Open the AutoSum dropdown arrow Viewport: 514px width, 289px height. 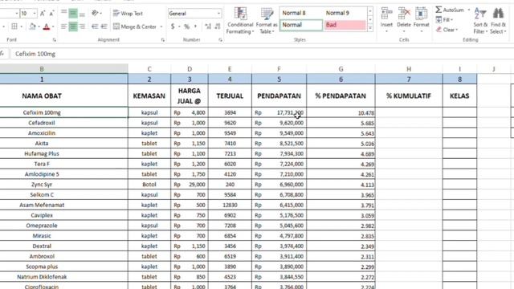click(469, 10)
